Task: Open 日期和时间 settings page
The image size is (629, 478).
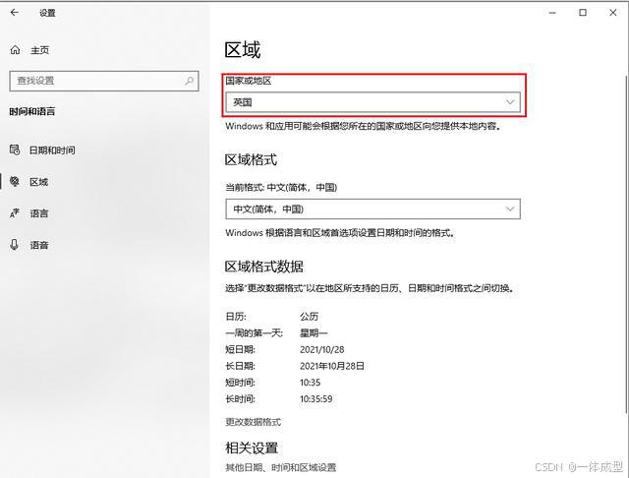Action: [52, 150]
